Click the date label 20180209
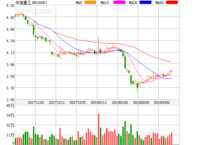The height and width of the screenshot is (145, 198). click(141, 102)
